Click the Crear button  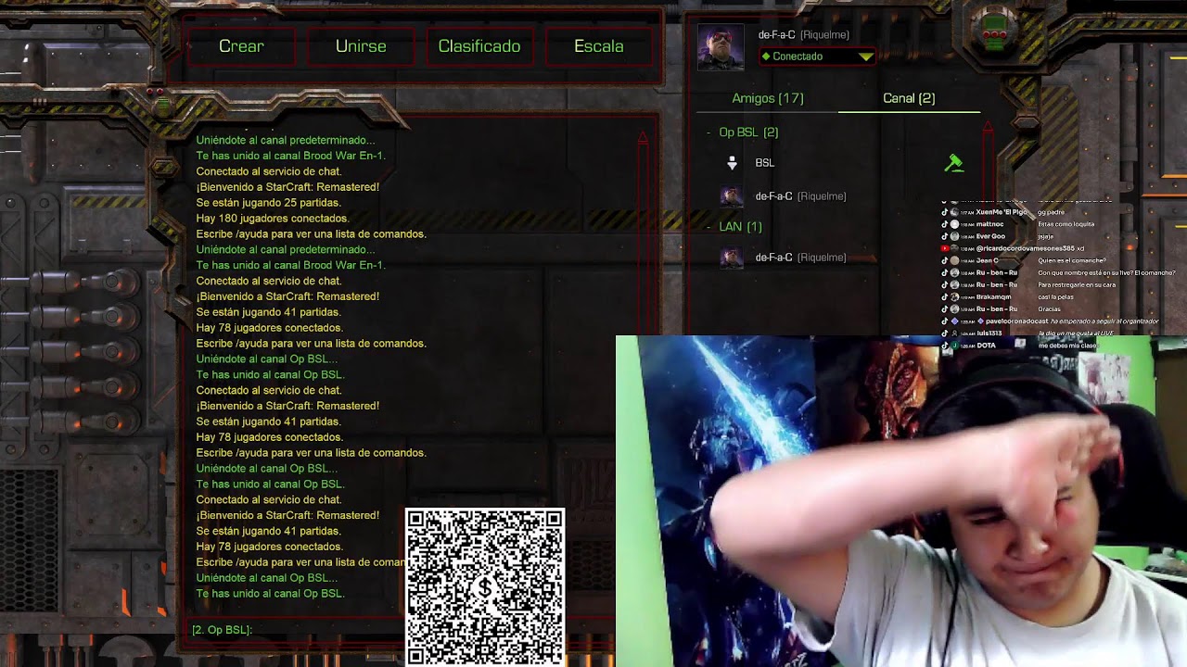pos(241,46)
